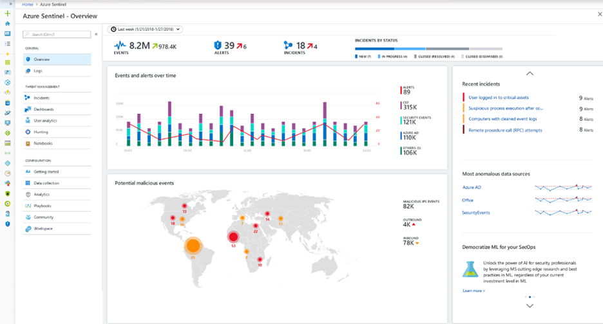Click the Malicious IPs Events 82K value
This screenshot has width=603, height=324.
click(408, 206)
